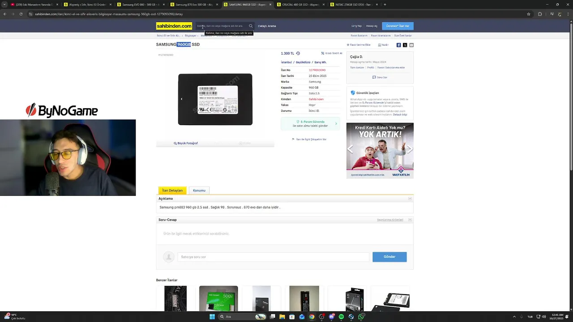Open File Explorer from the taskbar
The image size is (573, 322).
[x=282, y=317]
